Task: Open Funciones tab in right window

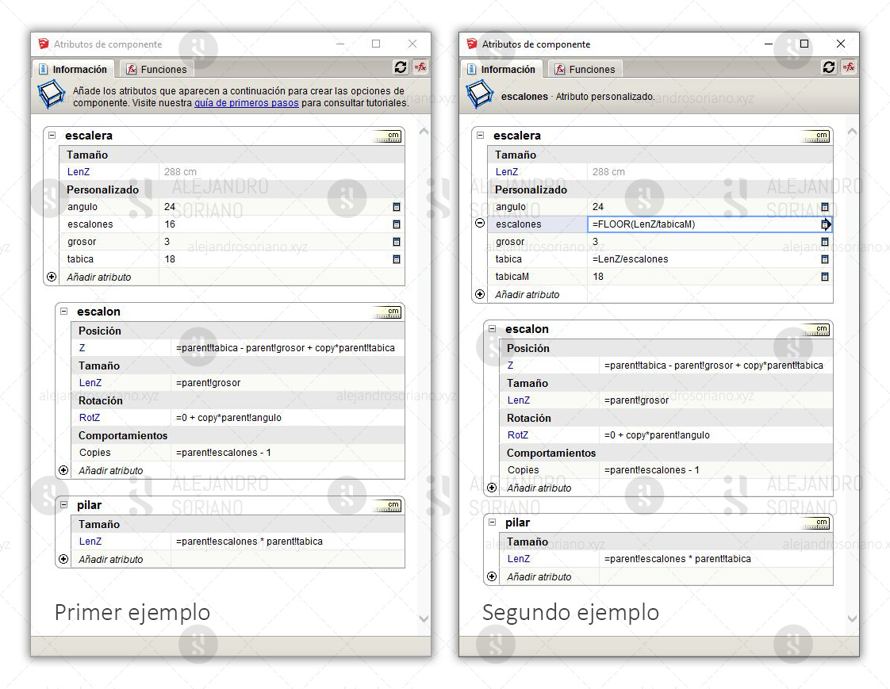Action: click(585, 69)
